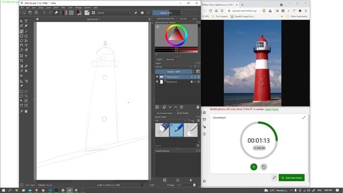Click the undo arrow in Krita toolbar
This screenshot has height=193, width=343.
pyautogui.click(x=44, y=13)
